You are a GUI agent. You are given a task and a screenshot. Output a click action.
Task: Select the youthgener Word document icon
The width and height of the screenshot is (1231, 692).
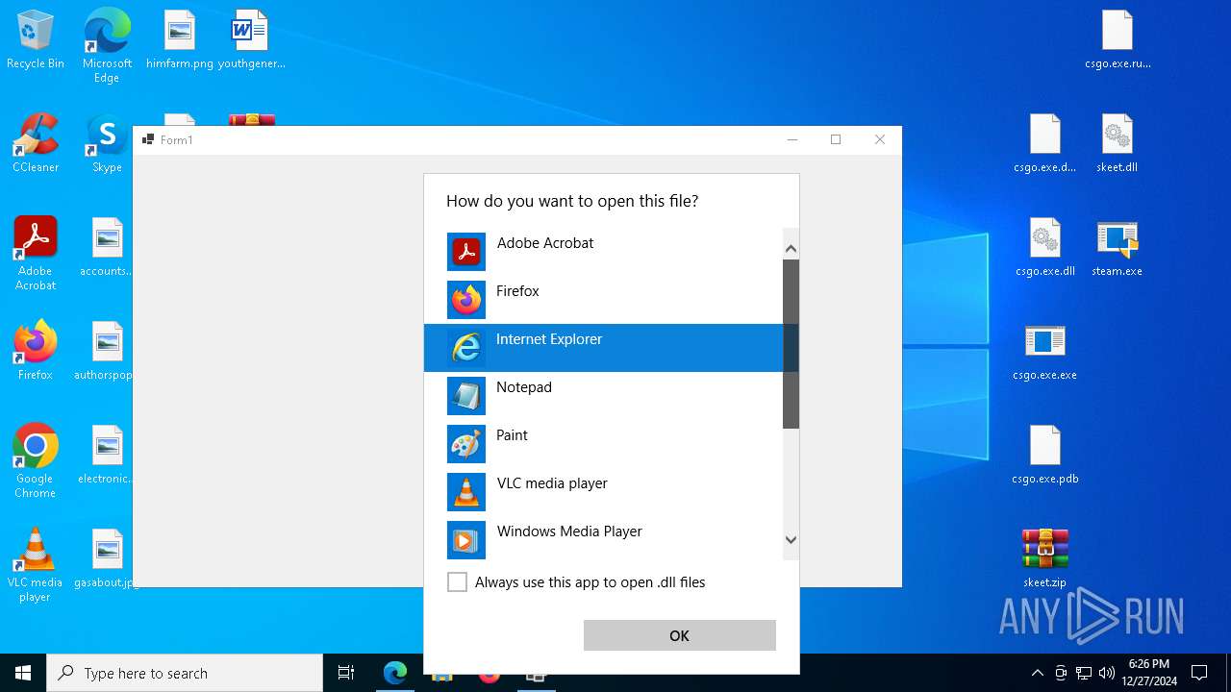pyautogui.click(x=251, y=39)
